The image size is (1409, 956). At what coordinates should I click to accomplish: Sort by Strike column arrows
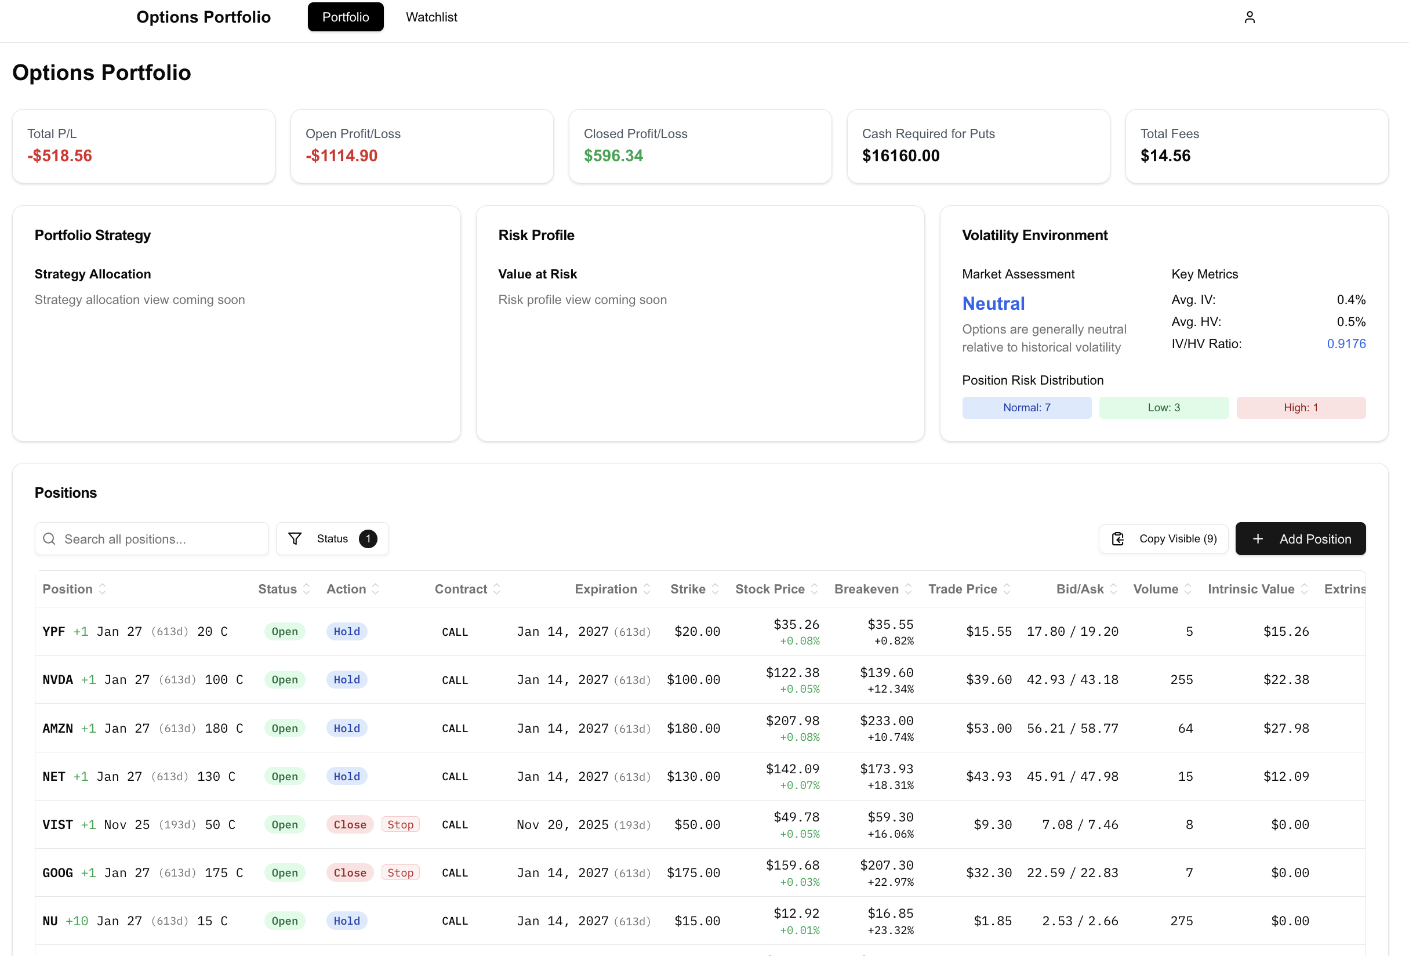click(x=716, y=589)
